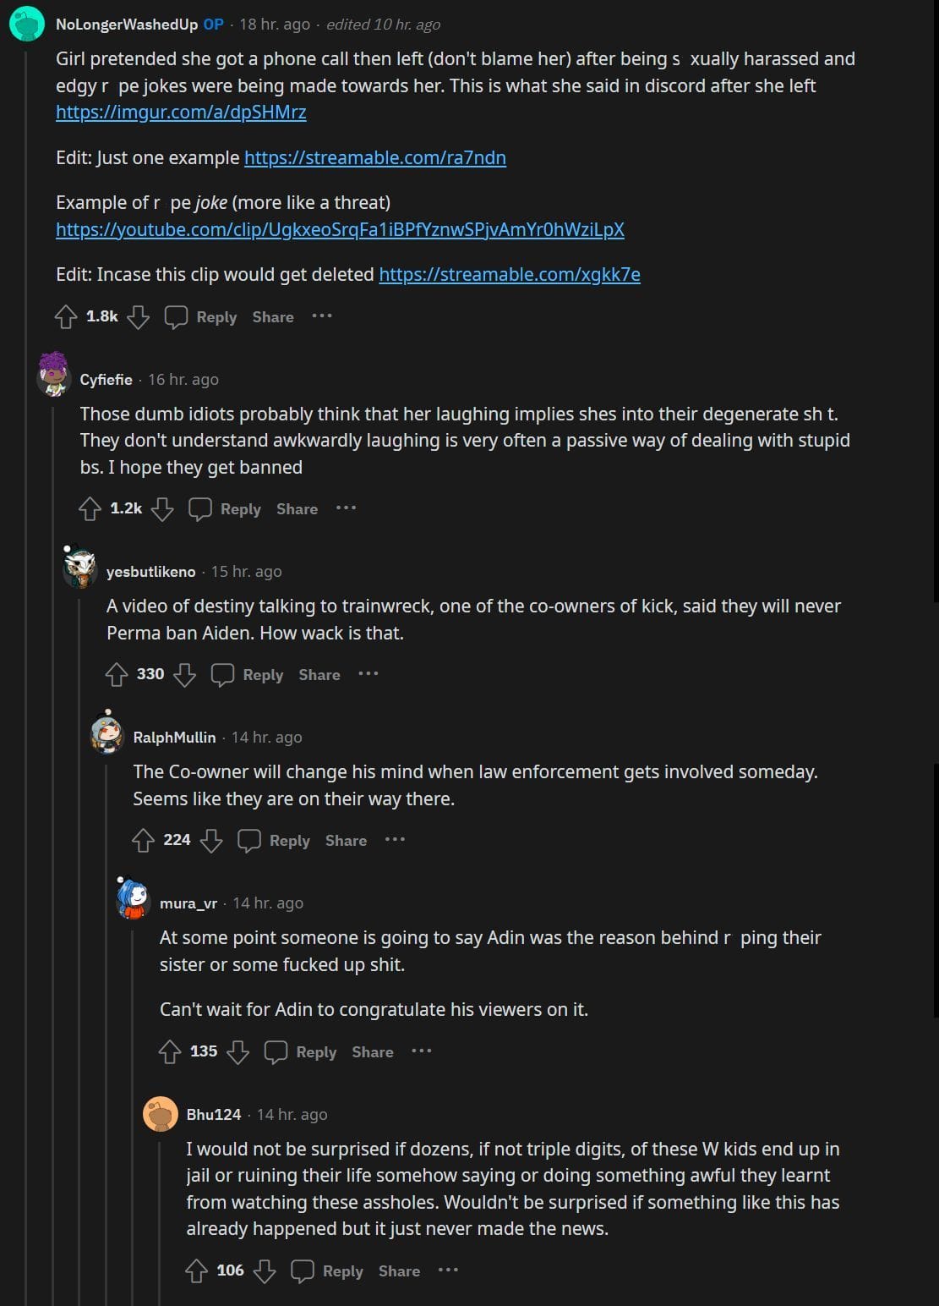Click reply speech bubble on Cyfiefie's comment
Viewport: 939px width, 1306px height.
click(x=200, y=508)
